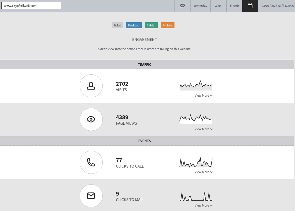Filter by Desktop devices

[x=134, y=25]
